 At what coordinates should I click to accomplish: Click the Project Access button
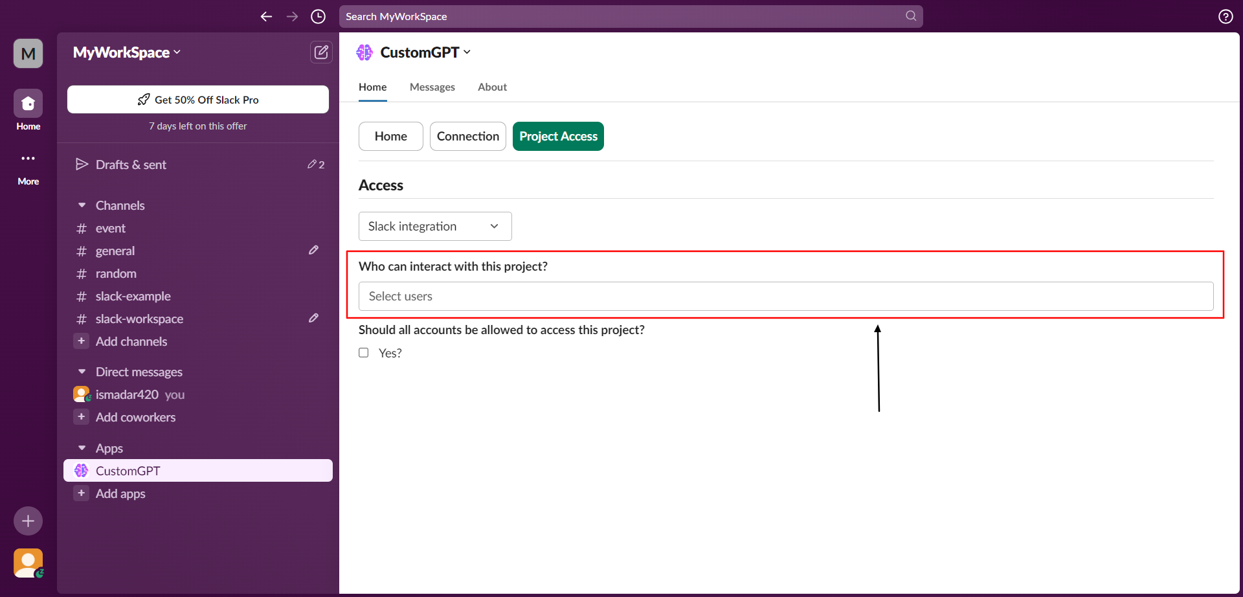click(558, 137)
